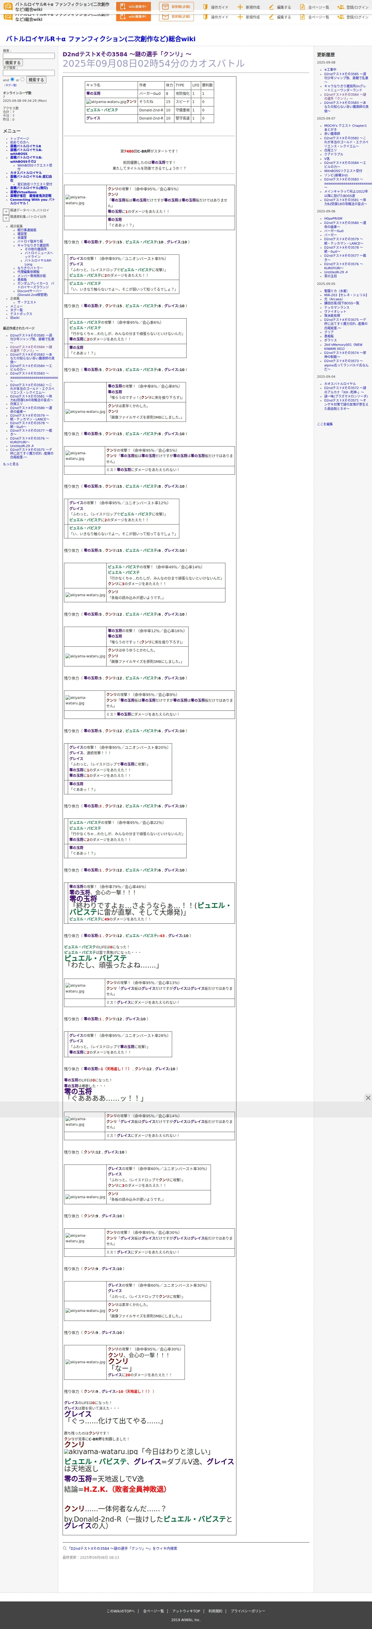Open UntitledR-29 in recently created pages
Screen dimensions: 372x1629
22,446
